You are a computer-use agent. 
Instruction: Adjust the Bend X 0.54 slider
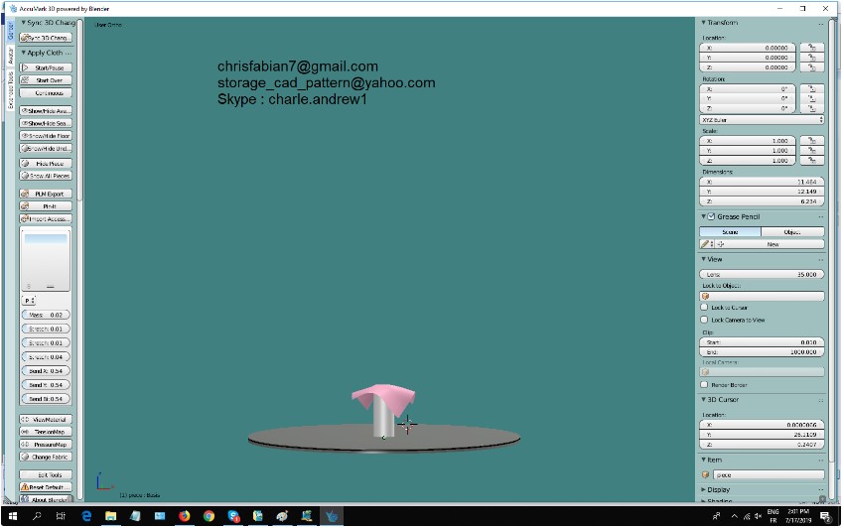(46, 371)
